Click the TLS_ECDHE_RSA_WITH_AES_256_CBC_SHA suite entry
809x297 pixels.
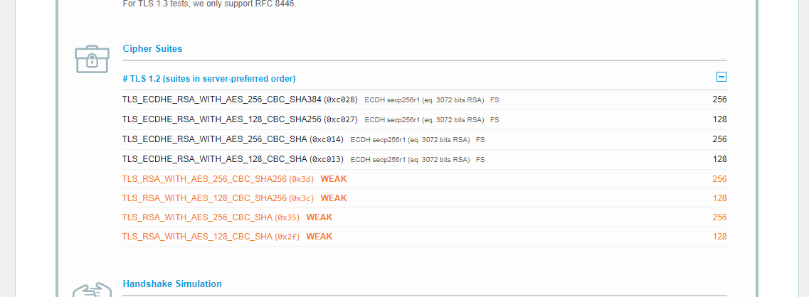[214, 139]
